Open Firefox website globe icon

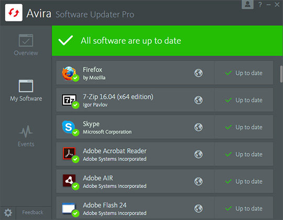pyautogui.click(x=199, y=73)
